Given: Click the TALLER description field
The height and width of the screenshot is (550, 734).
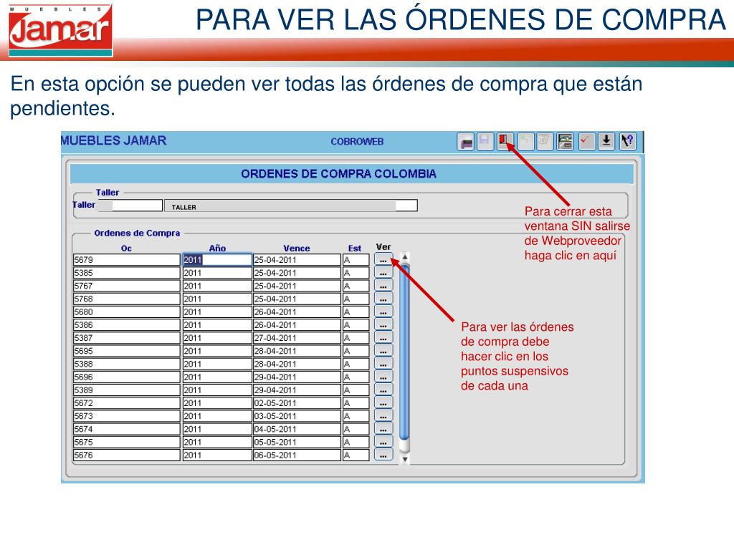Looking at the screenshot, I should [x=291, y=206].
